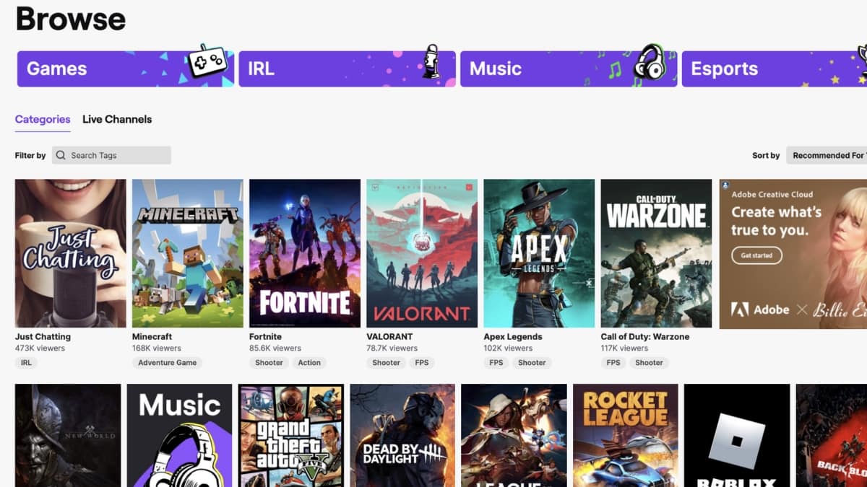Click the Fortnite title link
This screenshot has height=487, width=867.
(265, 337)
